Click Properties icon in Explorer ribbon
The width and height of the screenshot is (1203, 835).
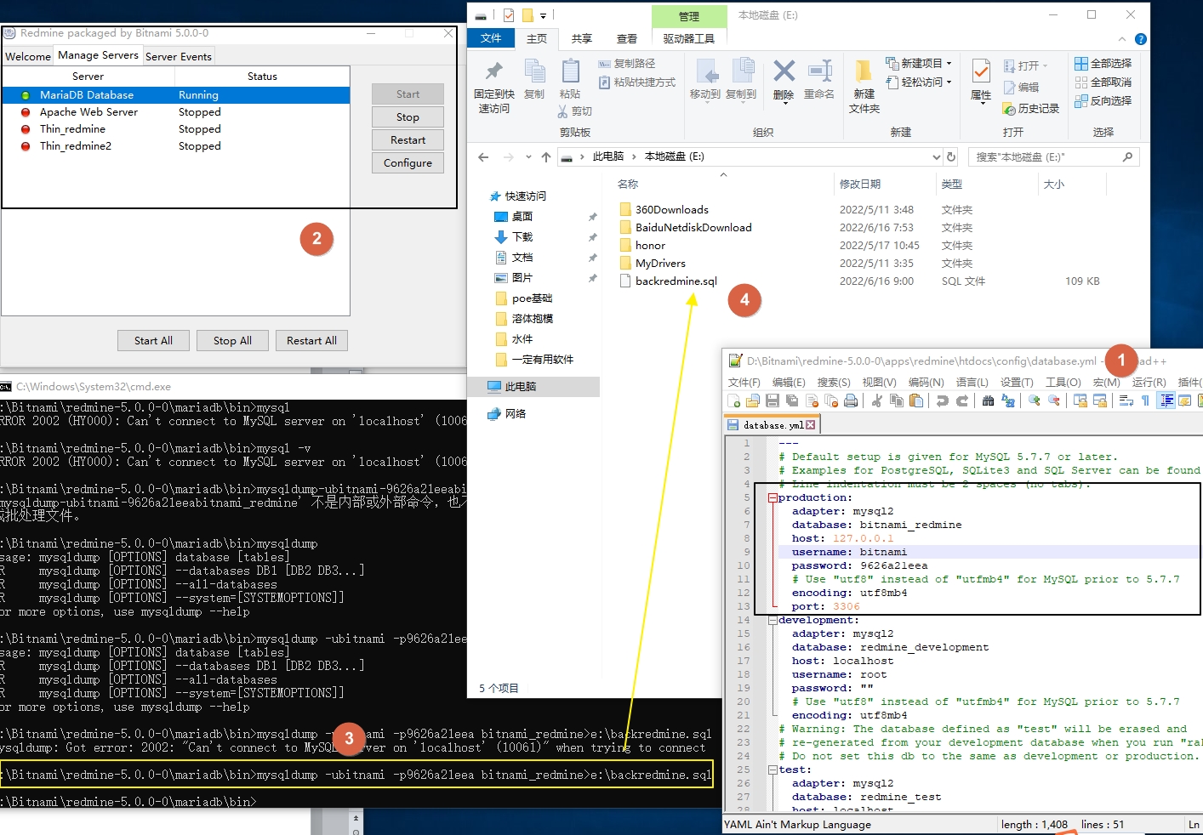pyautogui.click(x=981, y=71)
